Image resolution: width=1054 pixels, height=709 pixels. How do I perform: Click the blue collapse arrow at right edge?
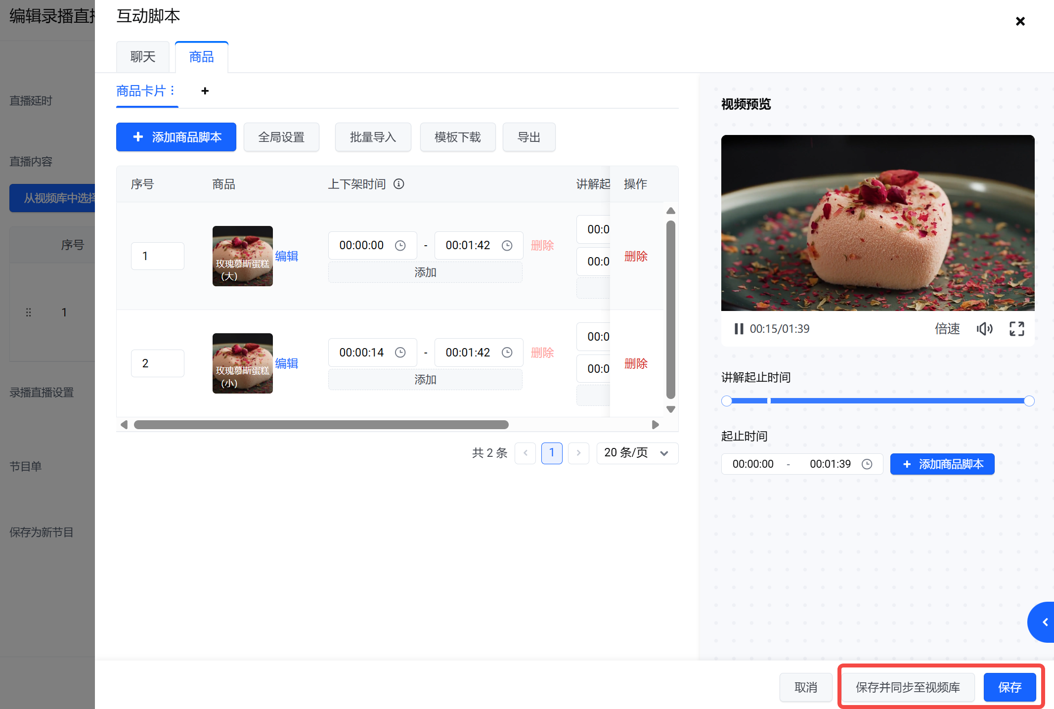tap(1044, 622)
